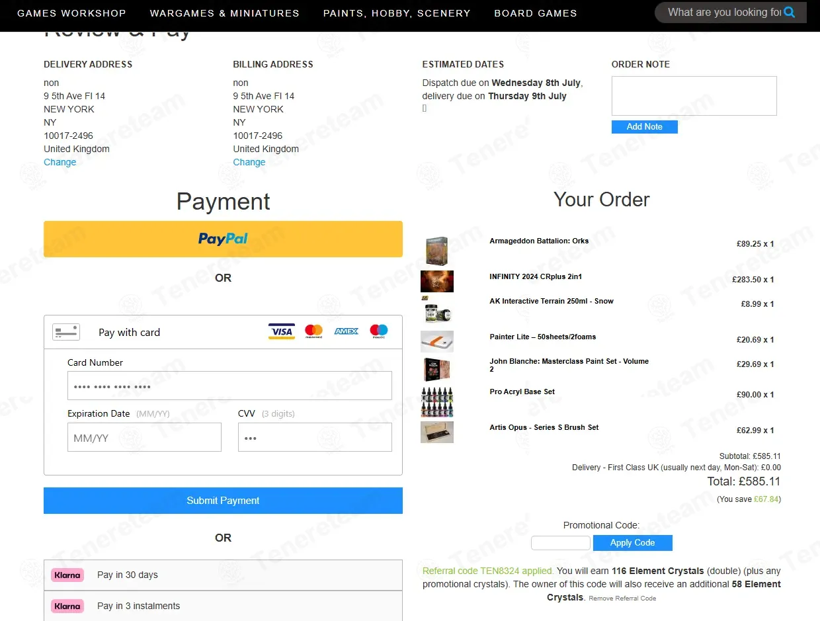The image size is (820, 621).
Task: Click the Visa card logo
Action: click(x=282, y=331)
